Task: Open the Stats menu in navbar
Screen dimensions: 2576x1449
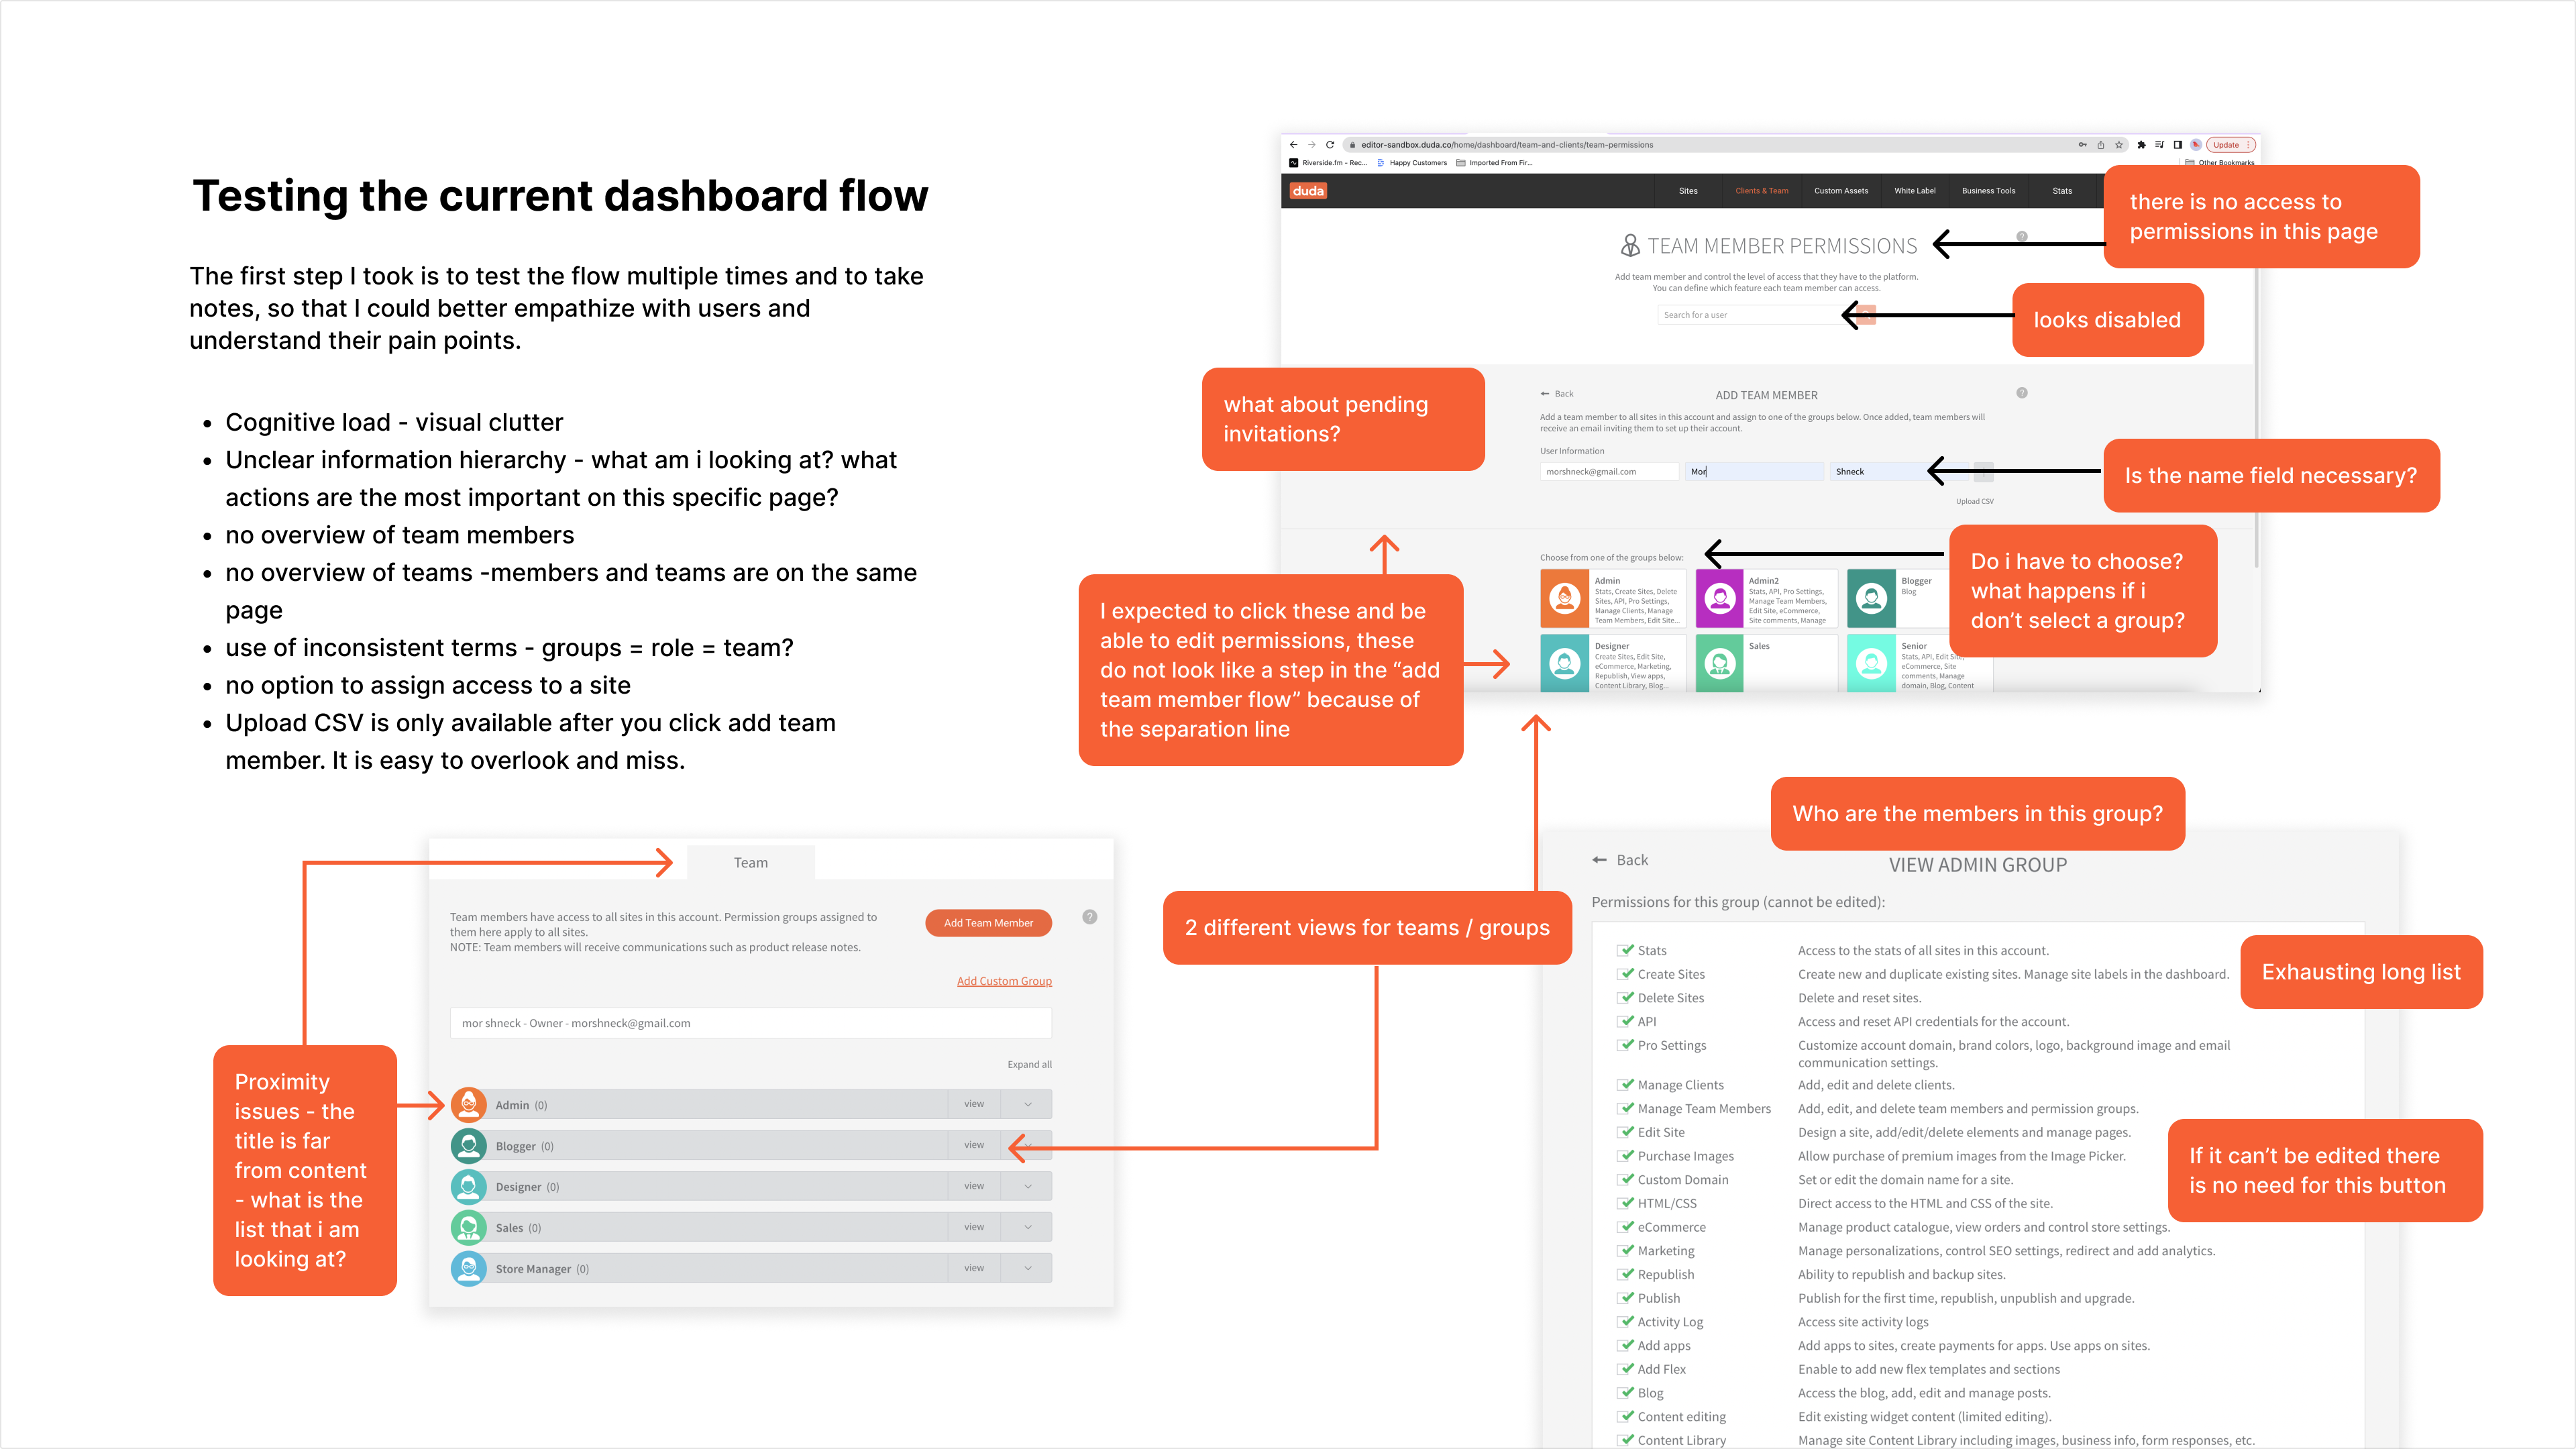Action: point(2062,191)
